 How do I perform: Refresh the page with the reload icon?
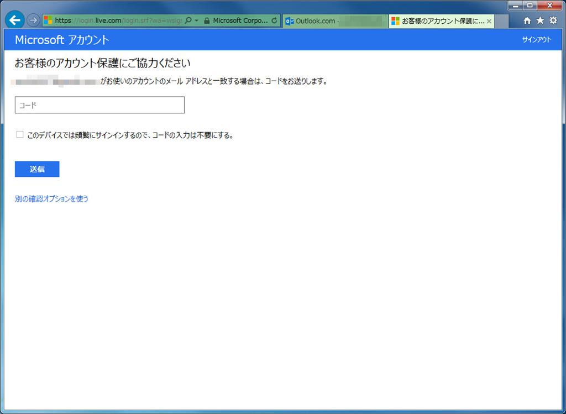click(x=274, y=20)
